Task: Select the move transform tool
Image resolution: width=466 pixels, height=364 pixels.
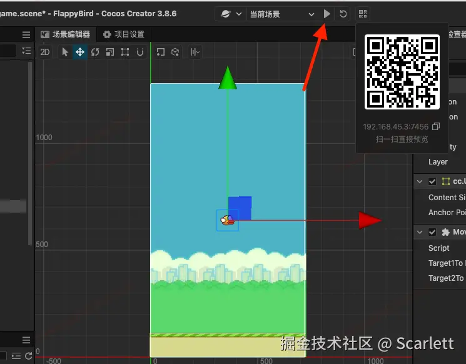Action: 79,52
